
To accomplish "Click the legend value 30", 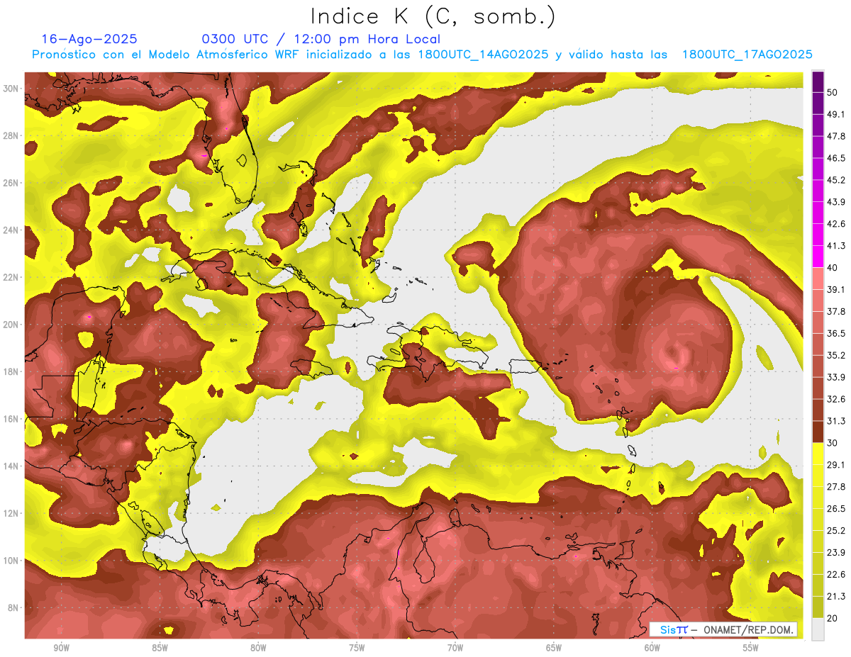I will 833,443.
